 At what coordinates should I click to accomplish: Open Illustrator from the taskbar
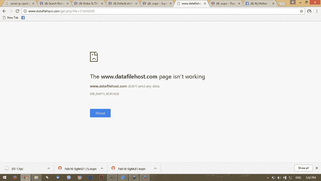[x=101, y=178]
